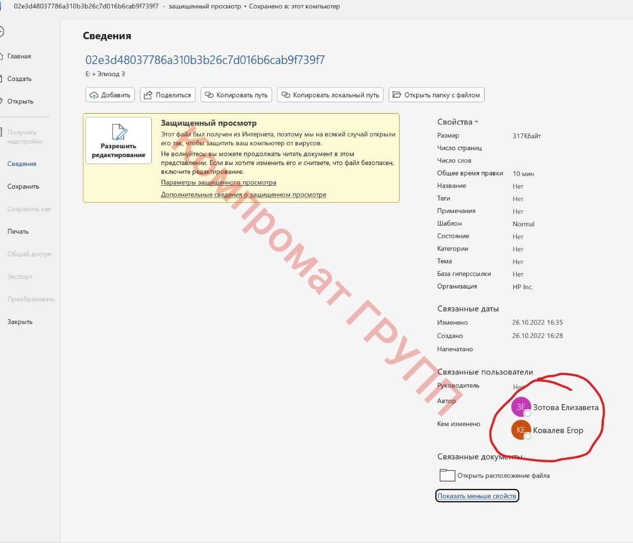Viewport: 633px width, 543px height.
Task: Open folder via Открыть папку с файлом
Action: pos(436,95)
